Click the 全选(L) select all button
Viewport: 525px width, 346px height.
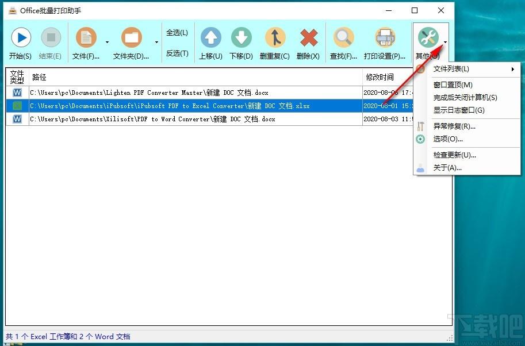click(177, 33)
